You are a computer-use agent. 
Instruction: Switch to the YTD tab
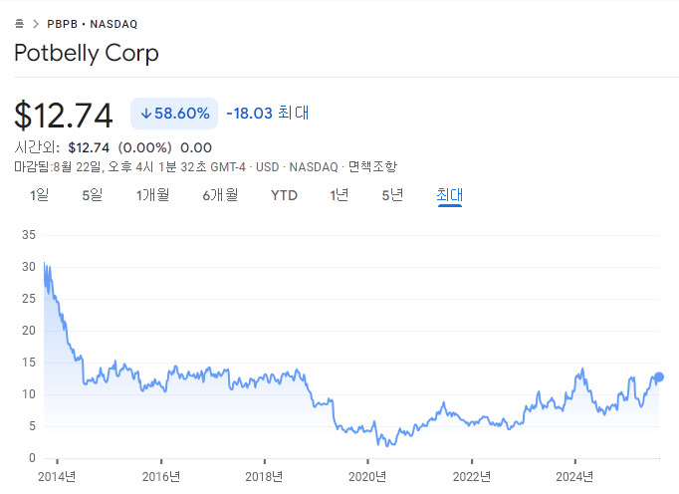(284, 195)
